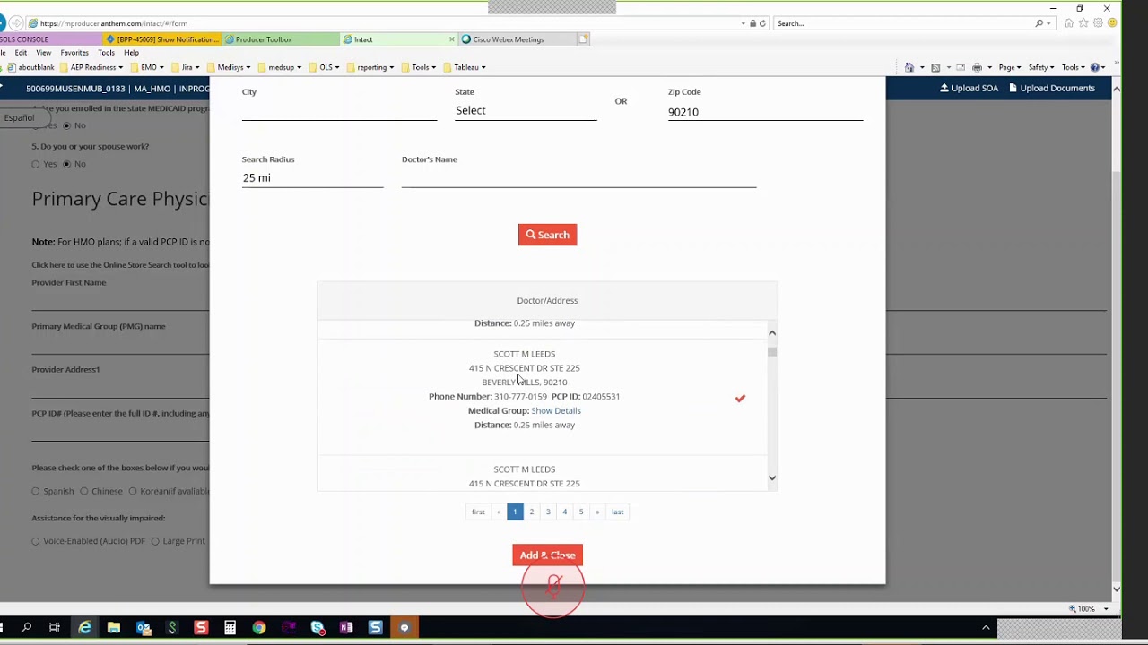Open the View menu
The width and height of the screenshot is (1148, 645).
(44, 53)
